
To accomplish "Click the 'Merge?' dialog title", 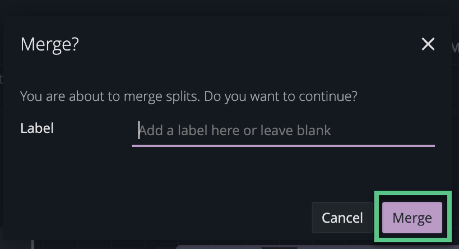I will click(50, 44).
